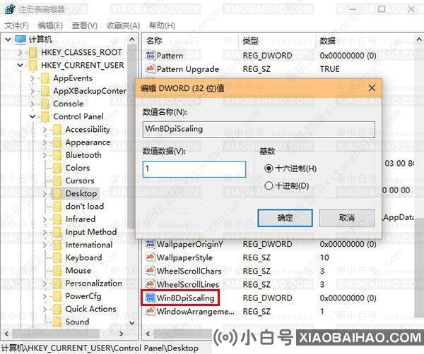Select the Pattern Upgrade value name
Image resolution: width=424 pixels, height=354 pixels.
coord(188,69)
